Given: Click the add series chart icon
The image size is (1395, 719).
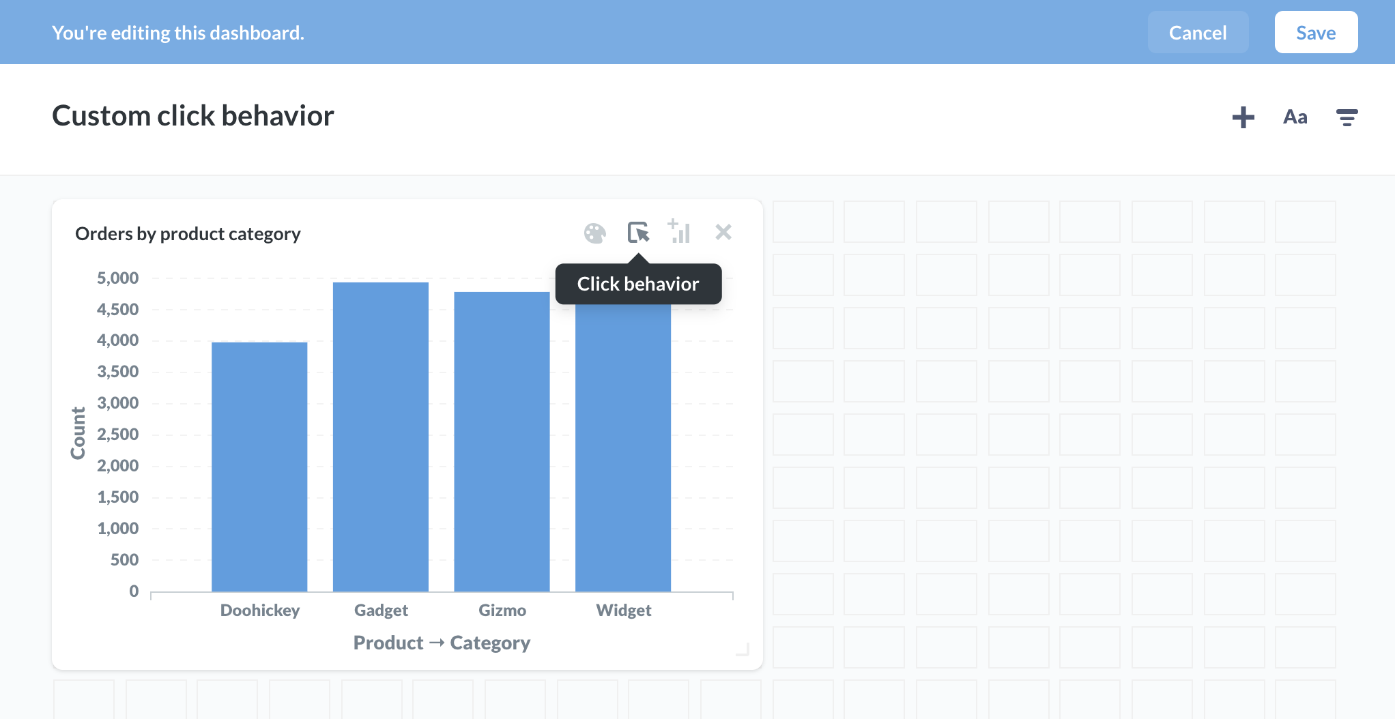Looking at the screenshot, I should pos(680,232).
